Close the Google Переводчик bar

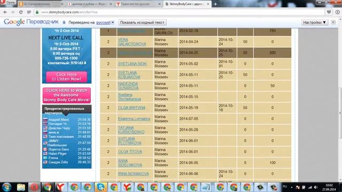333,22
